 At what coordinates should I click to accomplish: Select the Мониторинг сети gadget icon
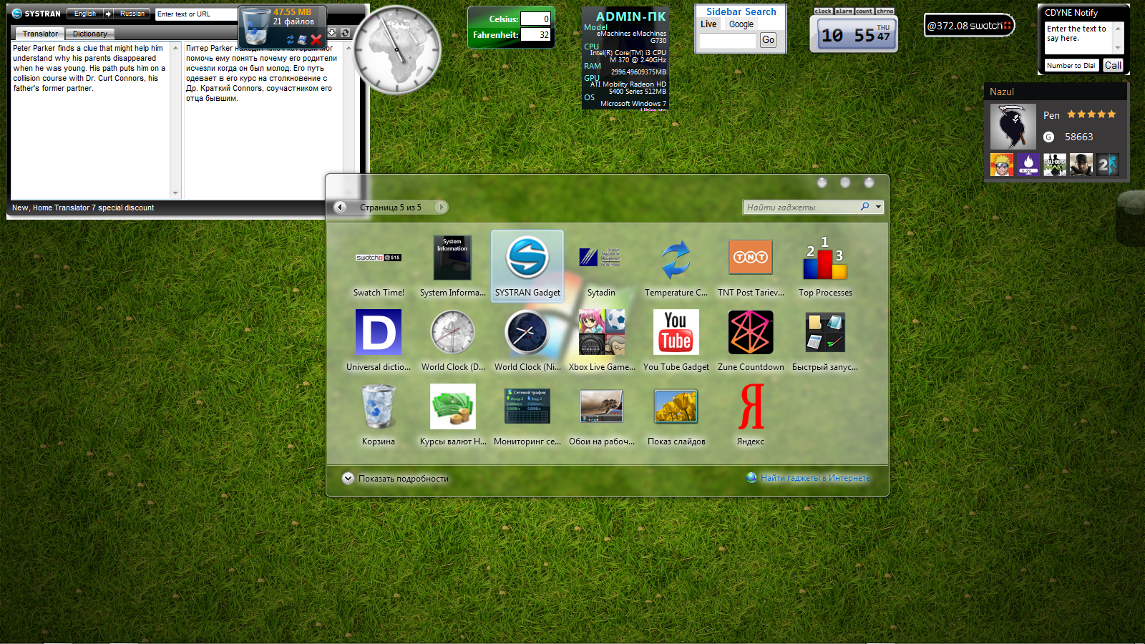click(x=527, y=406)
